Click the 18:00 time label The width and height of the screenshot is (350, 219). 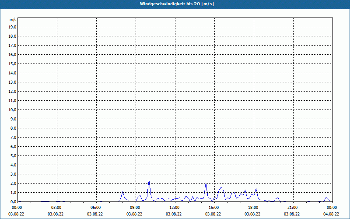252,208
